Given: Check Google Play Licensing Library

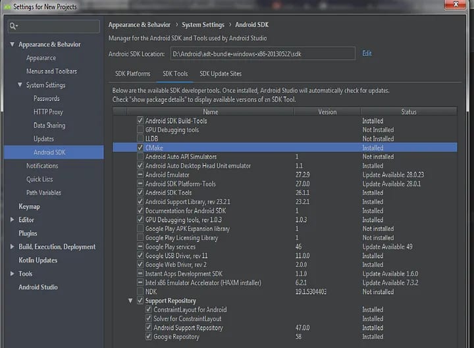Looking at the screenshot, I should pos(140,237).
